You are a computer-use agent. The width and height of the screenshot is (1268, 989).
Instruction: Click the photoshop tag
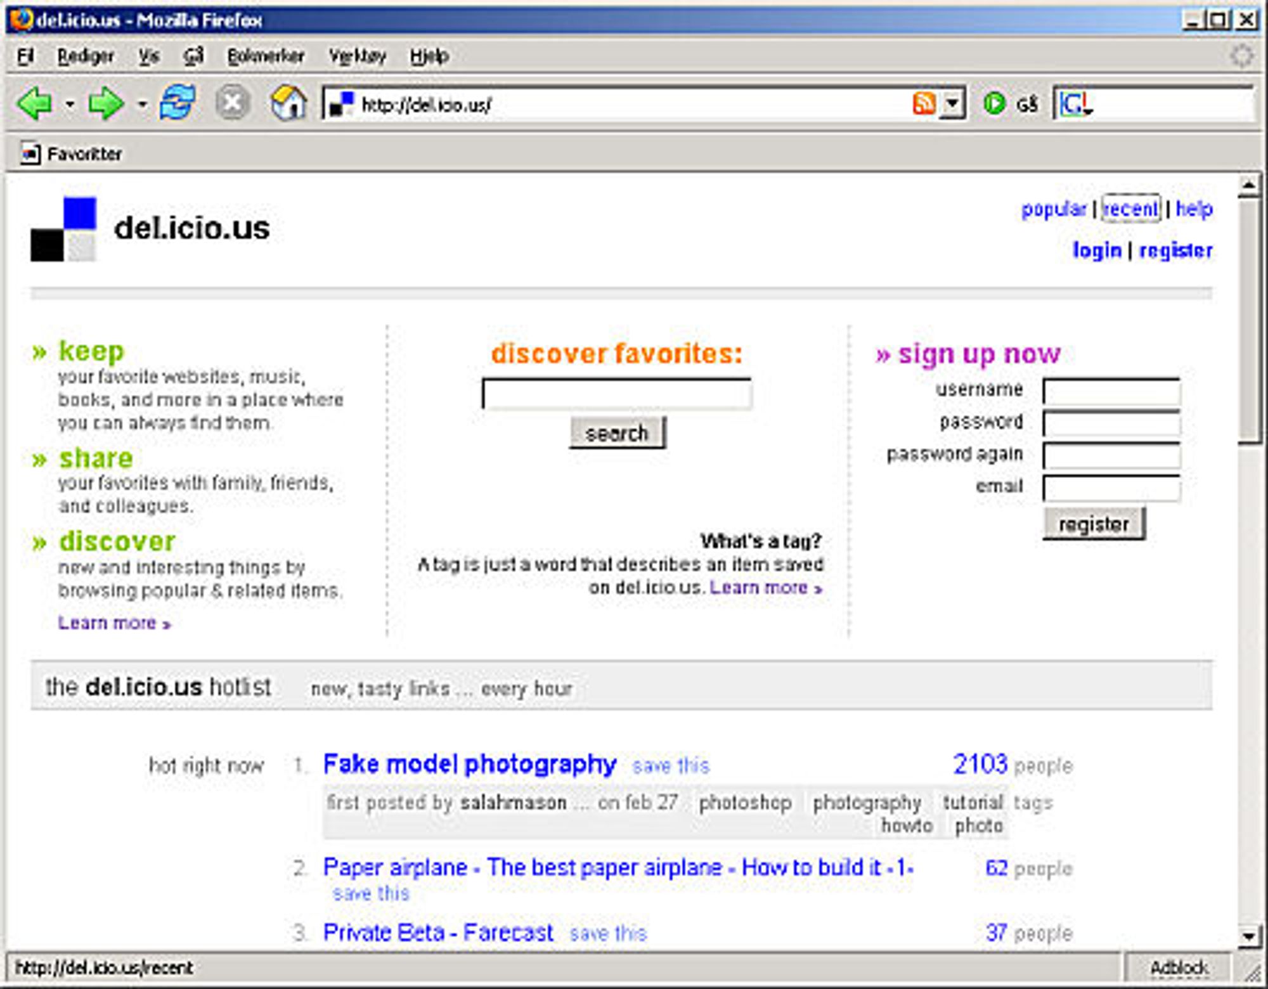(746, 803)
